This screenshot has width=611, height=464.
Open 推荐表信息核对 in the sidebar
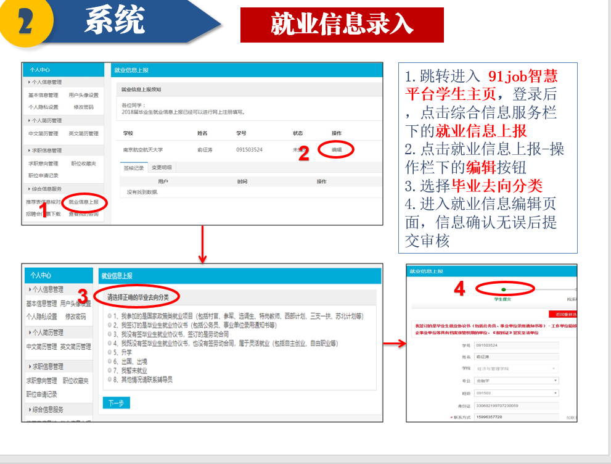[43, 202]
